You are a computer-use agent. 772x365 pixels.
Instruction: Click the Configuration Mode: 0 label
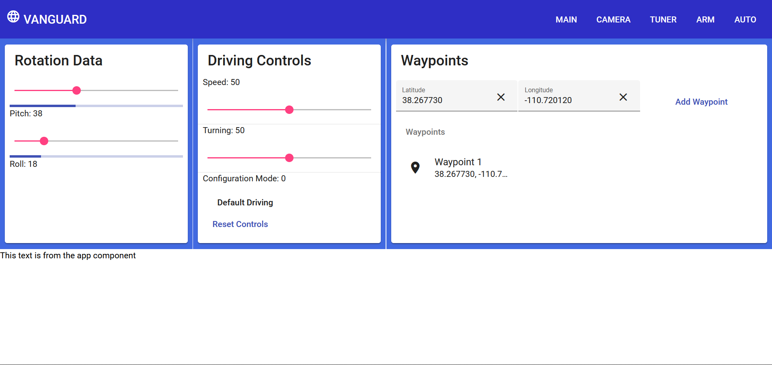click(244, 178)
